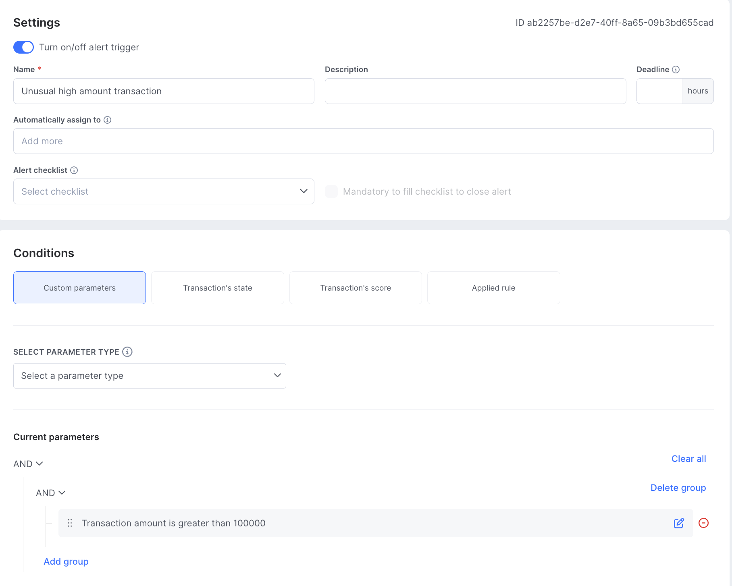Click the Delete group link
The image size is (732, 586).
click(x=678, y=488)
